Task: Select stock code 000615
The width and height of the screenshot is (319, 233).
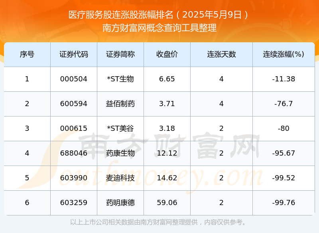Action: pyautogui.click(x=74, y=128)
